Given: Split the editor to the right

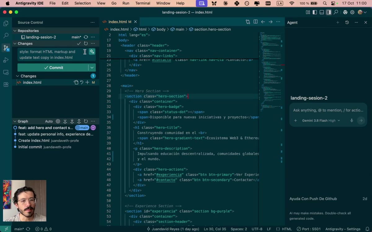Looking at the screenshot, I should click(255, 22).
